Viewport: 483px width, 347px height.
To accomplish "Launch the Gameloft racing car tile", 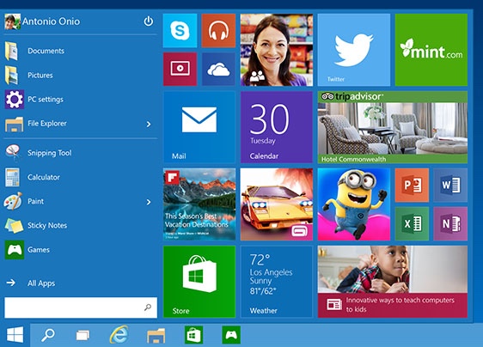I will 277,204.
